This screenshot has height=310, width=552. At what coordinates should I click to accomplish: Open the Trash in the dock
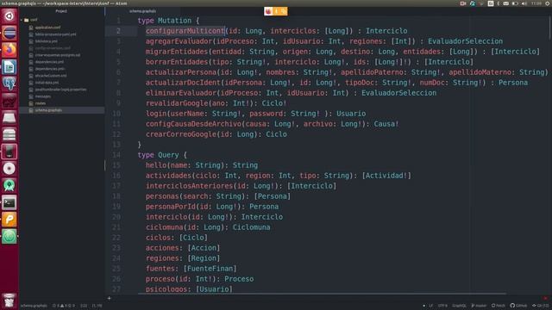pos(9,301)
